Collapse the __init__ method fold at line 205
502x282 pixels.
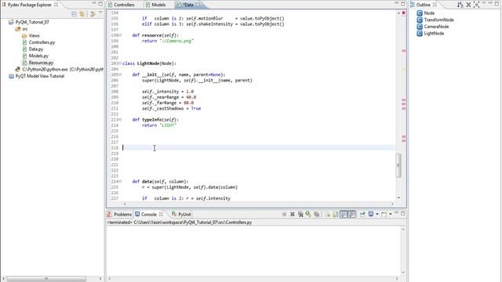pos(120,74)
